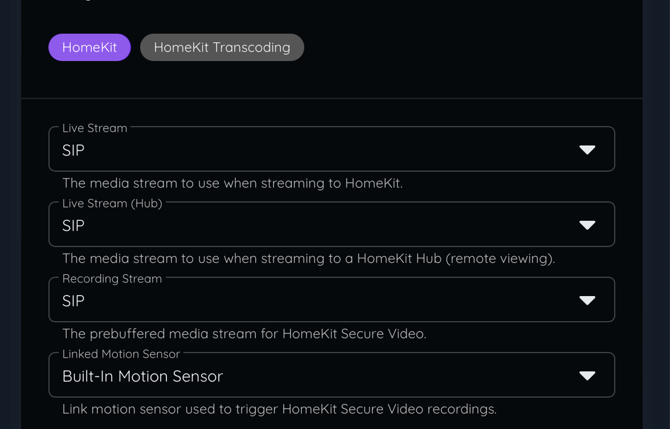Open the Live Stream dropdown arrow

[x=587, y=149]
